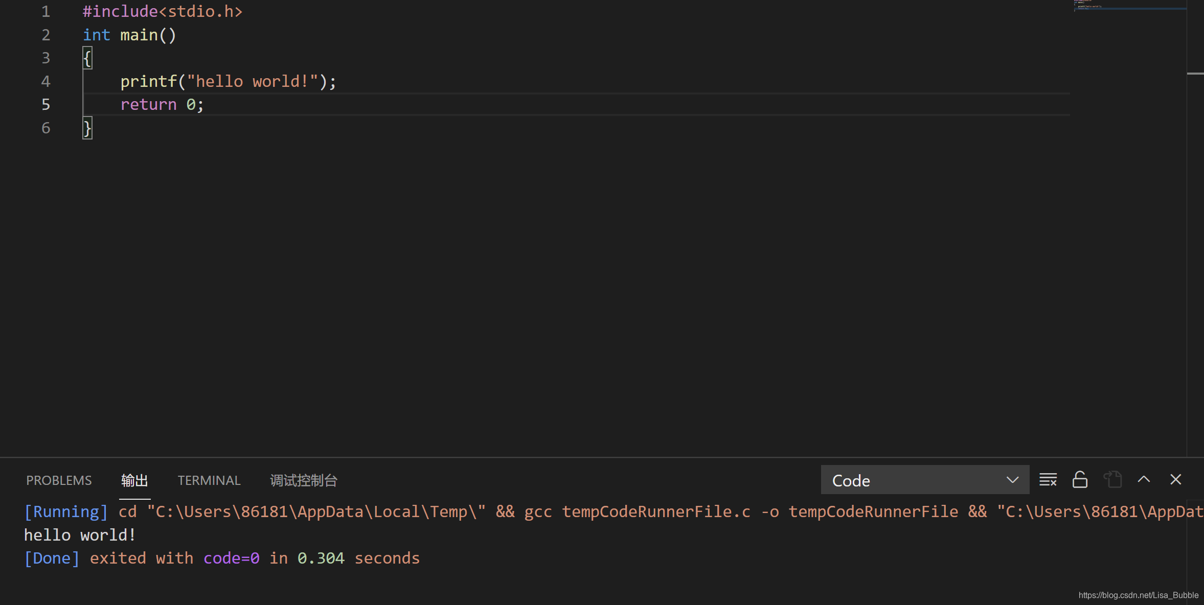Place cursor on #include<stdio.h> line
Viewport: 1204px width, 605px height.
coord(163,11)
